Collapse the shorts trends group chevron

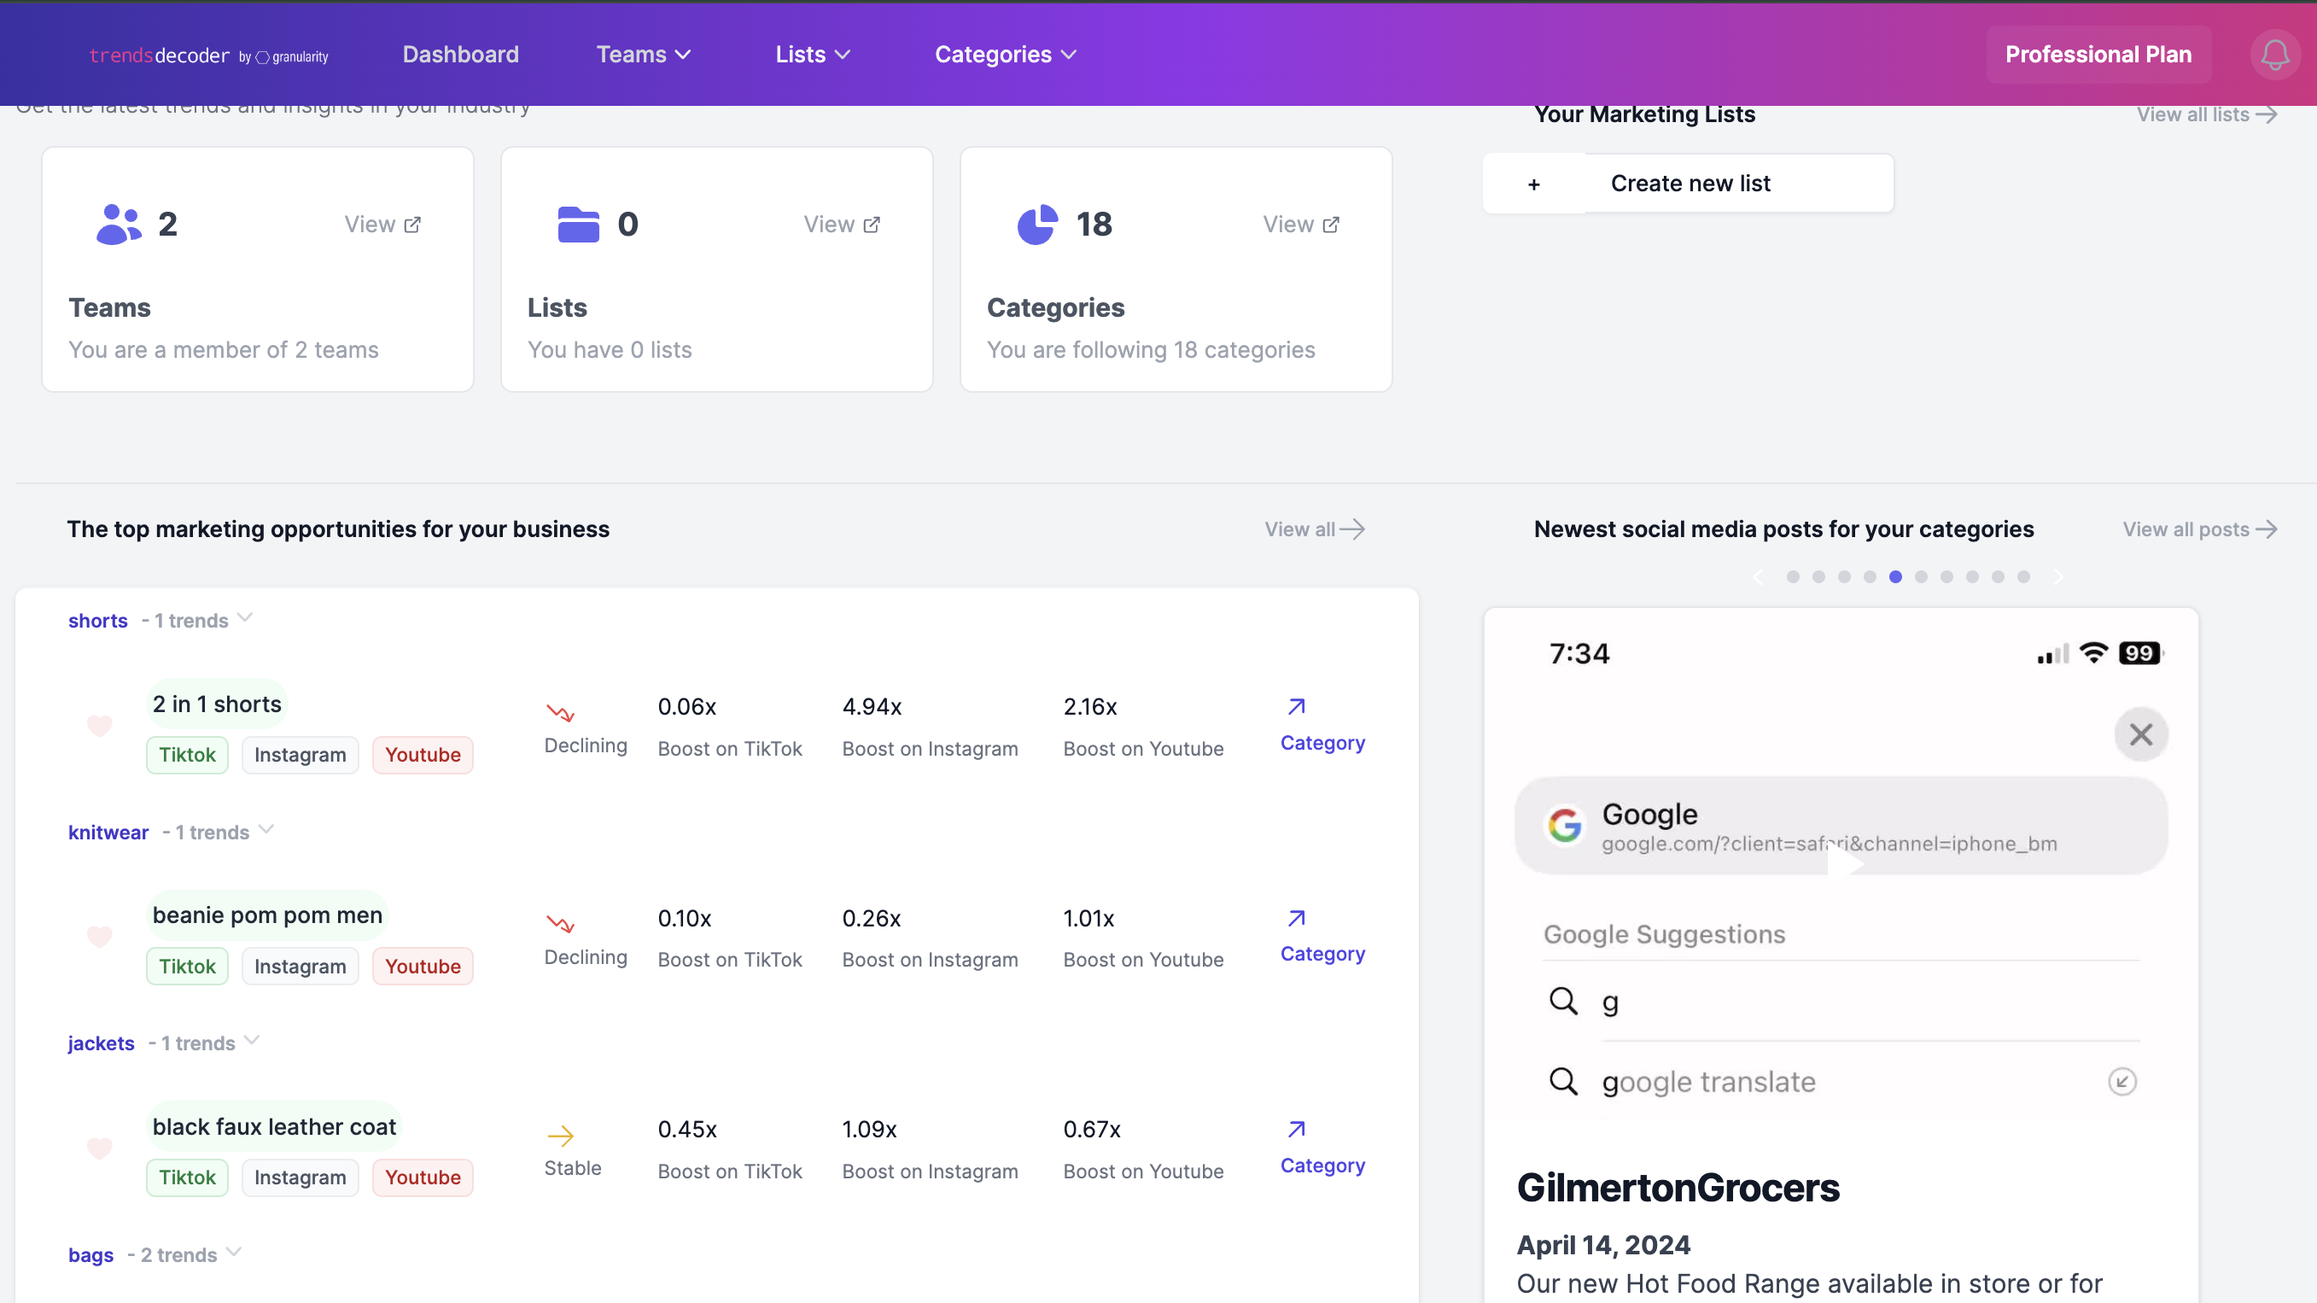click(x=245, y=618)
